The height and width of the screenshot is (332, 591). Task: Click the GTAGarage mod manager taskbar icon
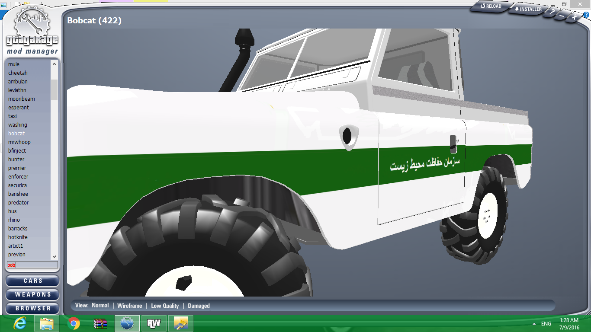pyautogui.click(x=127, y=323)
